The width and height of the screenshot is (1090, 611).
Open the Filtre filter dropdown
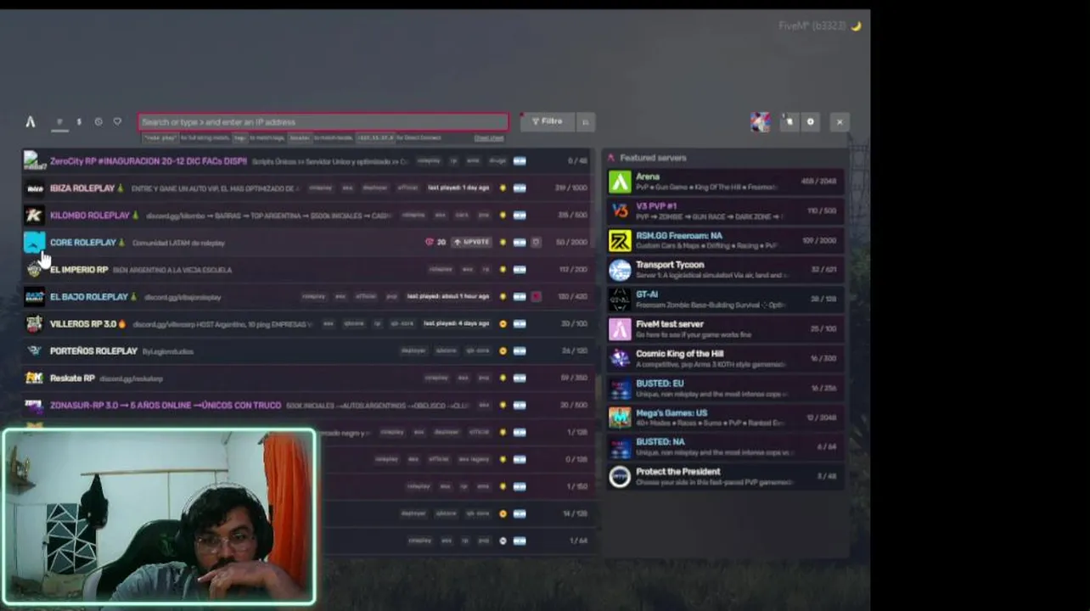click(547, 122)
